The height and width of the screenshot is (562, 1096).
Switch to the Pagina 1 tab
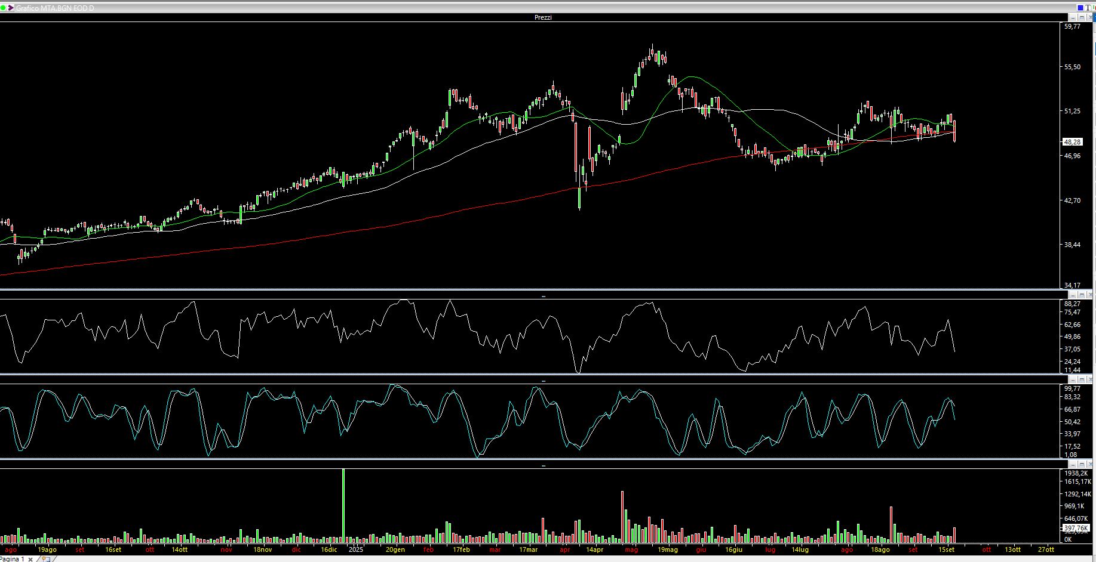[13, 559]
